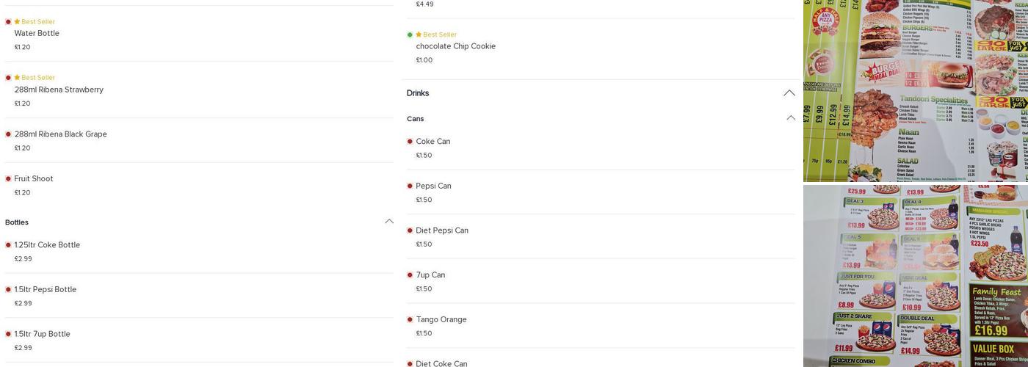Click the red dot beside Tango Orange
1028x367 pixels.
point(410,319)
